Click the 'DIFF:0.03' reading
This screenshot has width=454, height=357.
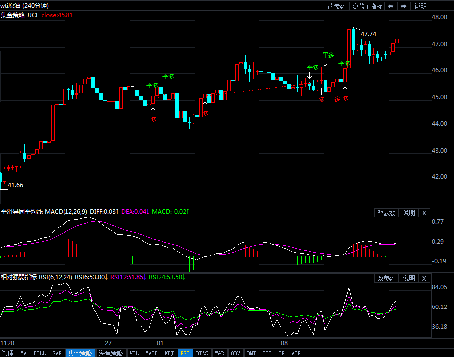[x=104, y=212]
